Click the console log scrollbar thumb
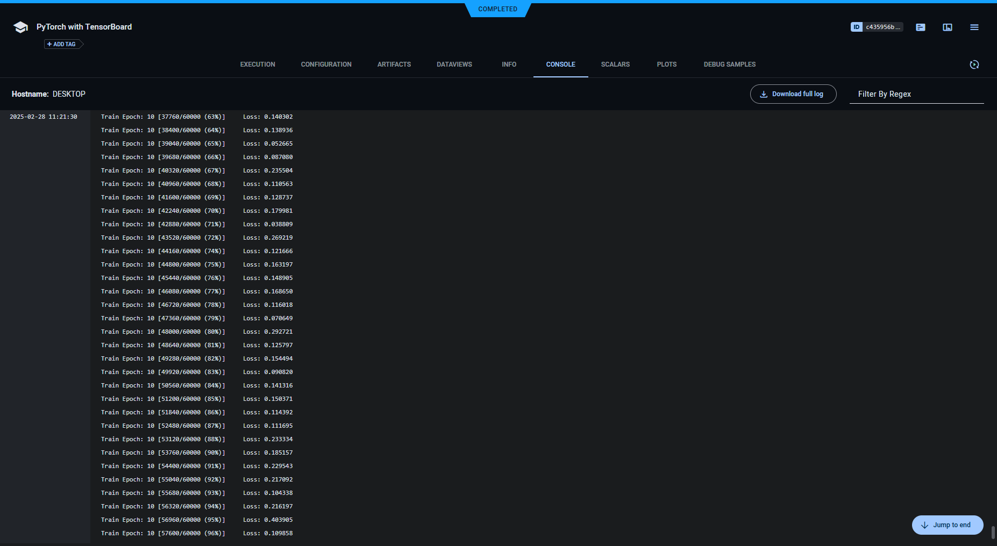997x546 pixels. (x=993, y=532)
